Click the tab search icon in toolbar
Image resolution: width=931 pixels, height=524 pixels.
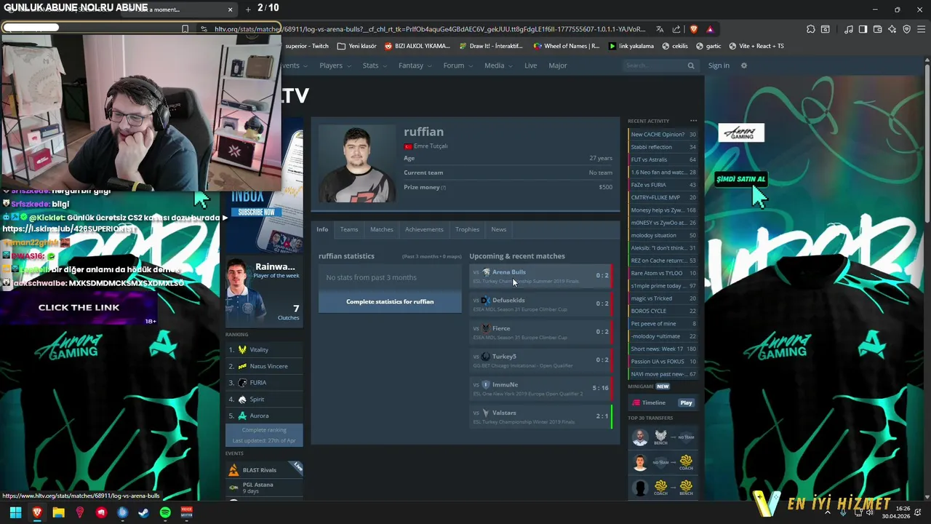click(x=826, y=29)
